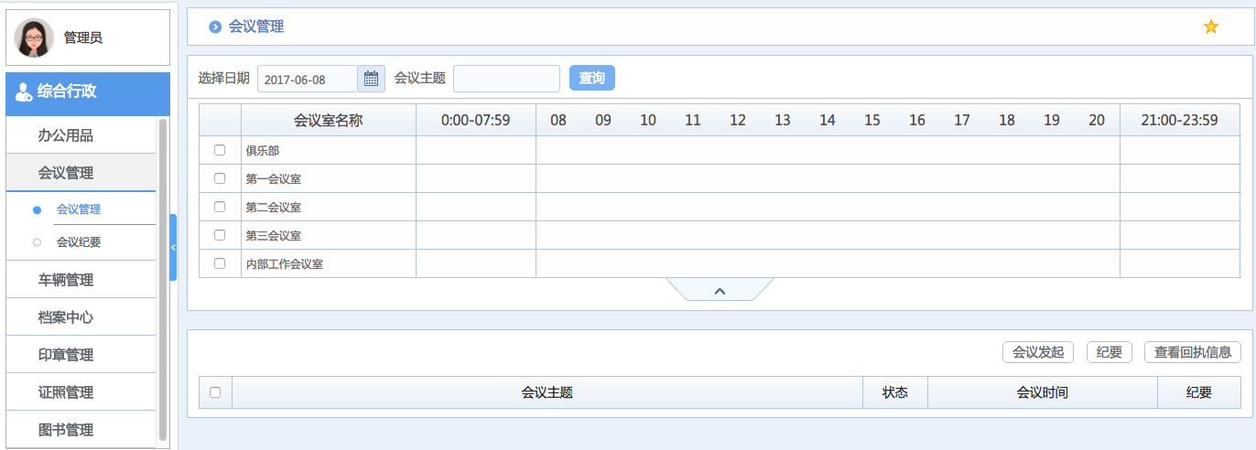Click the administrator avatar picture
This screenshot has height=450, width=1256.
34,37
